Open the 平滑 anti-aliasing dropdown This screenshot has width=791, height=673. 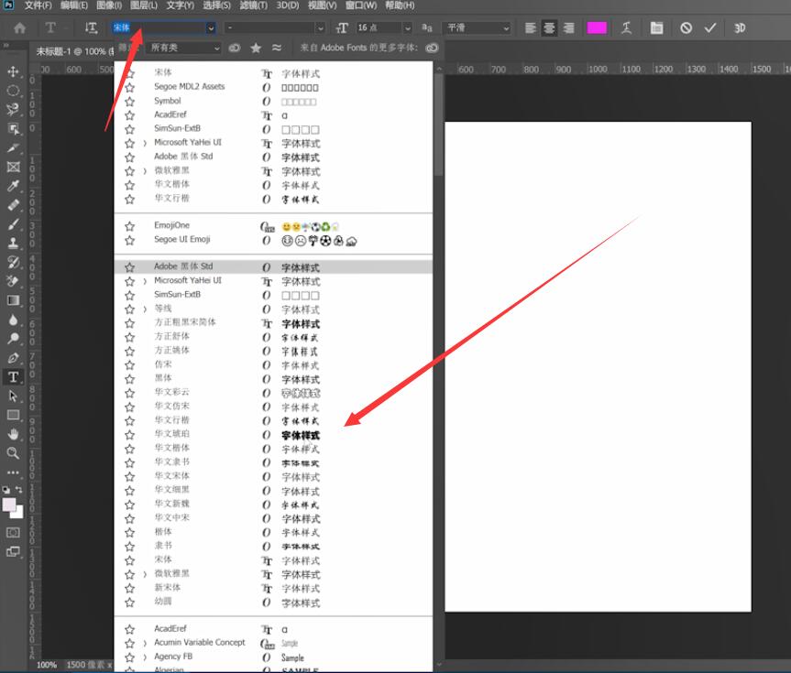(x=477, y=27)
